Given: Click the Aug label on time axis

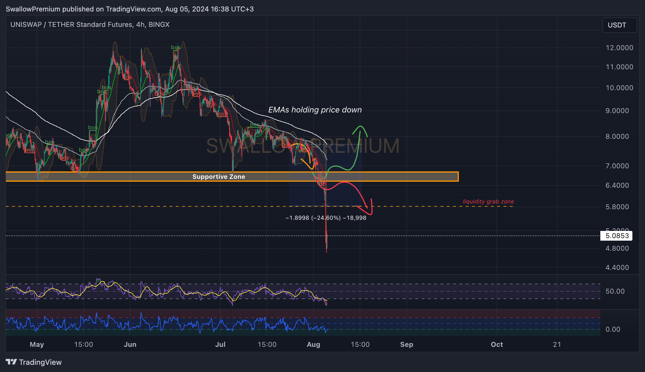Looking at the screenshot, I should 314,345.
